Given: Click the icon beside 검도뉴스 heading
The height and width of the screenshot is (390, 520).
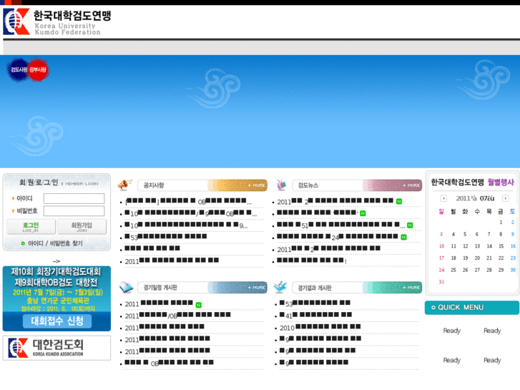Looking at the screenshot, I should coord(281,185).
